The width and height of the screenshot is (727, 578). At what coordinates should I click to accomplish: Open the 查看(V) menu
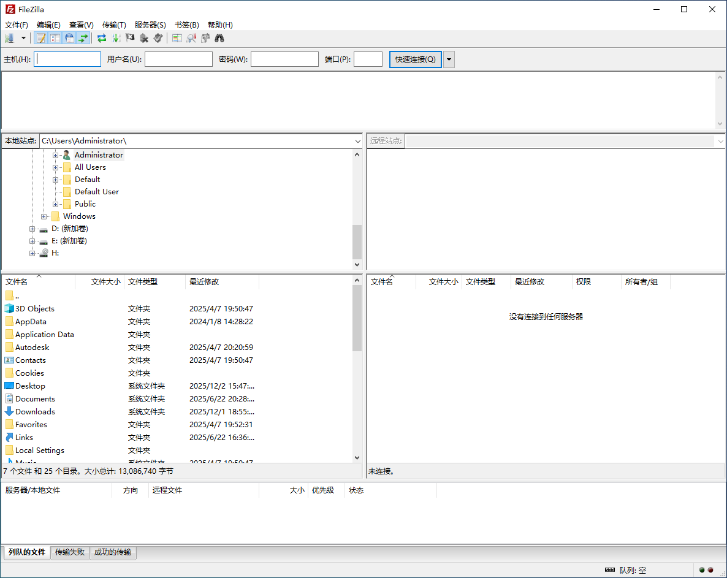click(x=81, y=25)
